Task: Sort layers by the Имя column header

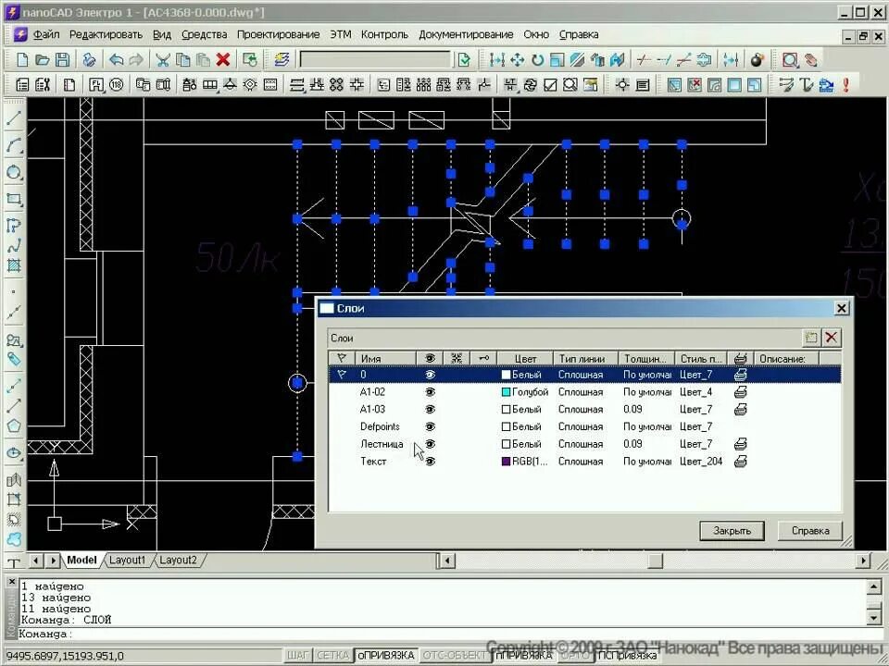Action: tap(385, 359)
